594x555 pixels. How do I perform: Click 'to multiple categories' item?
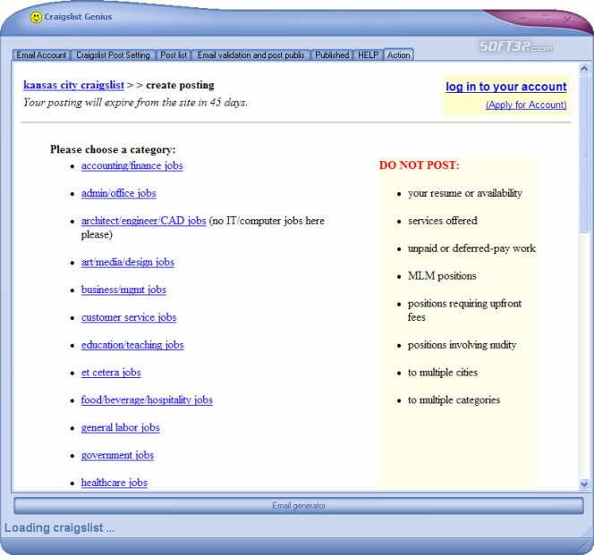tap(454, 400)
